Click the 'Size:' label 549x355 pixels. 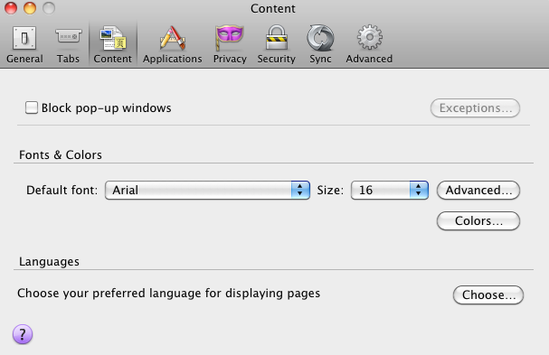coord(330,191)
